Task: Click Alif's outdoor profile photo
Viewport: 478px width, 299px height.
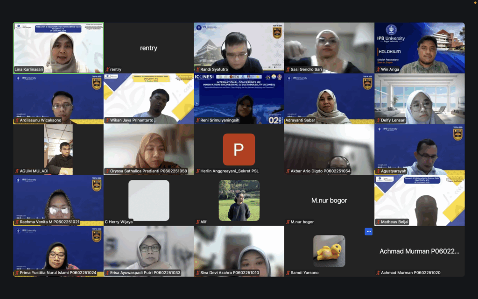Action: tap(239, 200)
